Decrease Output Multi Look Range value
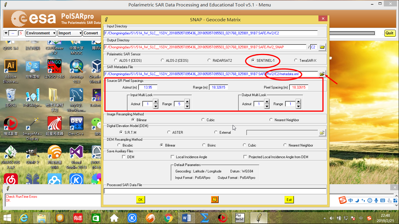399x224 pixels. [x=298, y=106]
